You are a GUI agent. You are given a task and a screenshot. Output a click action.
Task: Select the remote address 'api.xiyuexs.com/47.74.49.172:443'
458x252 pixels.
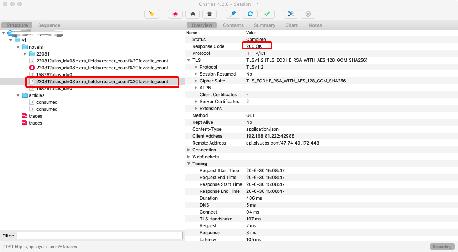(283, 143)
